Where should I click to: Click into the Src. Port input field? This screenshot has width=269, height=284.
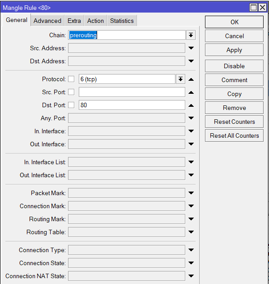(x=132, y=92)
